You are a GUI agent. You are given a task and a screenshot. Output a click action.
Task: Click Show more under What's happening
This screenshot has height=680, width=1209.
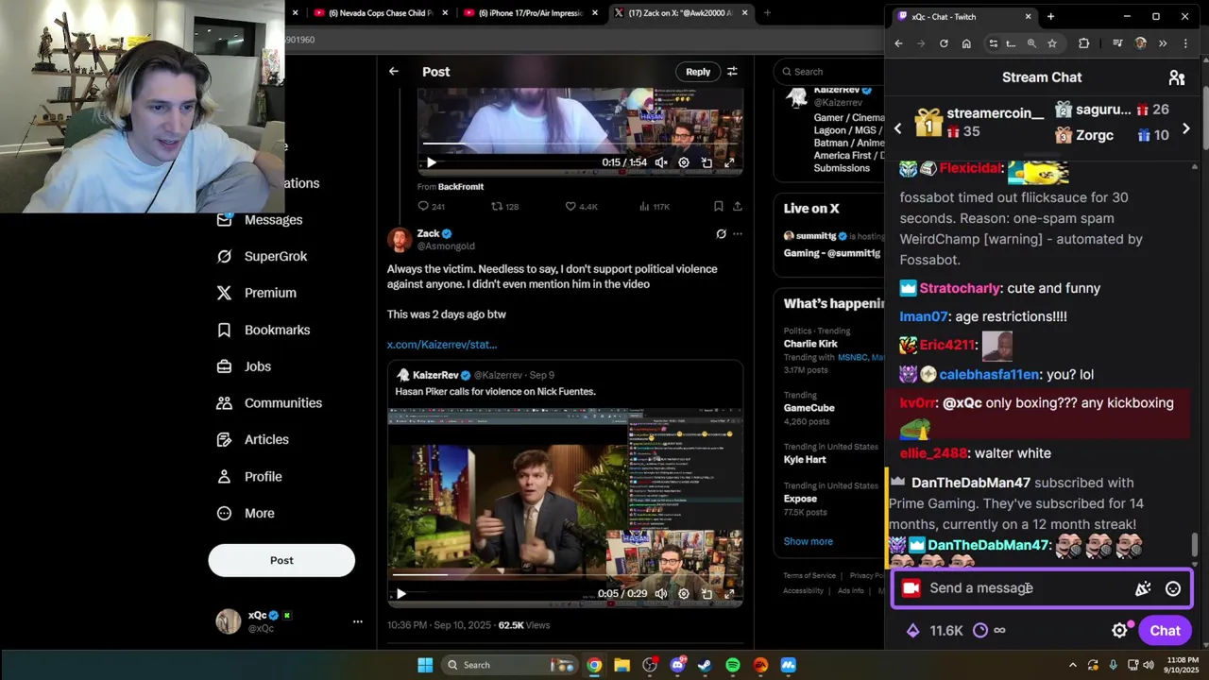(x=809, y=541)
